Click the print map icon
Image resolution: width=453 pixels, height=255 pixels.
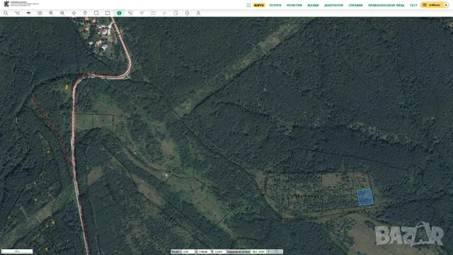pos(187,13)
